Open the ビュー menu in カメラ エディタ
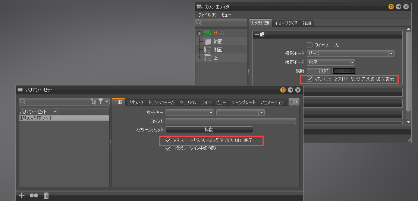The height and width of the screenshot is (201, 418). pos(226,15)
